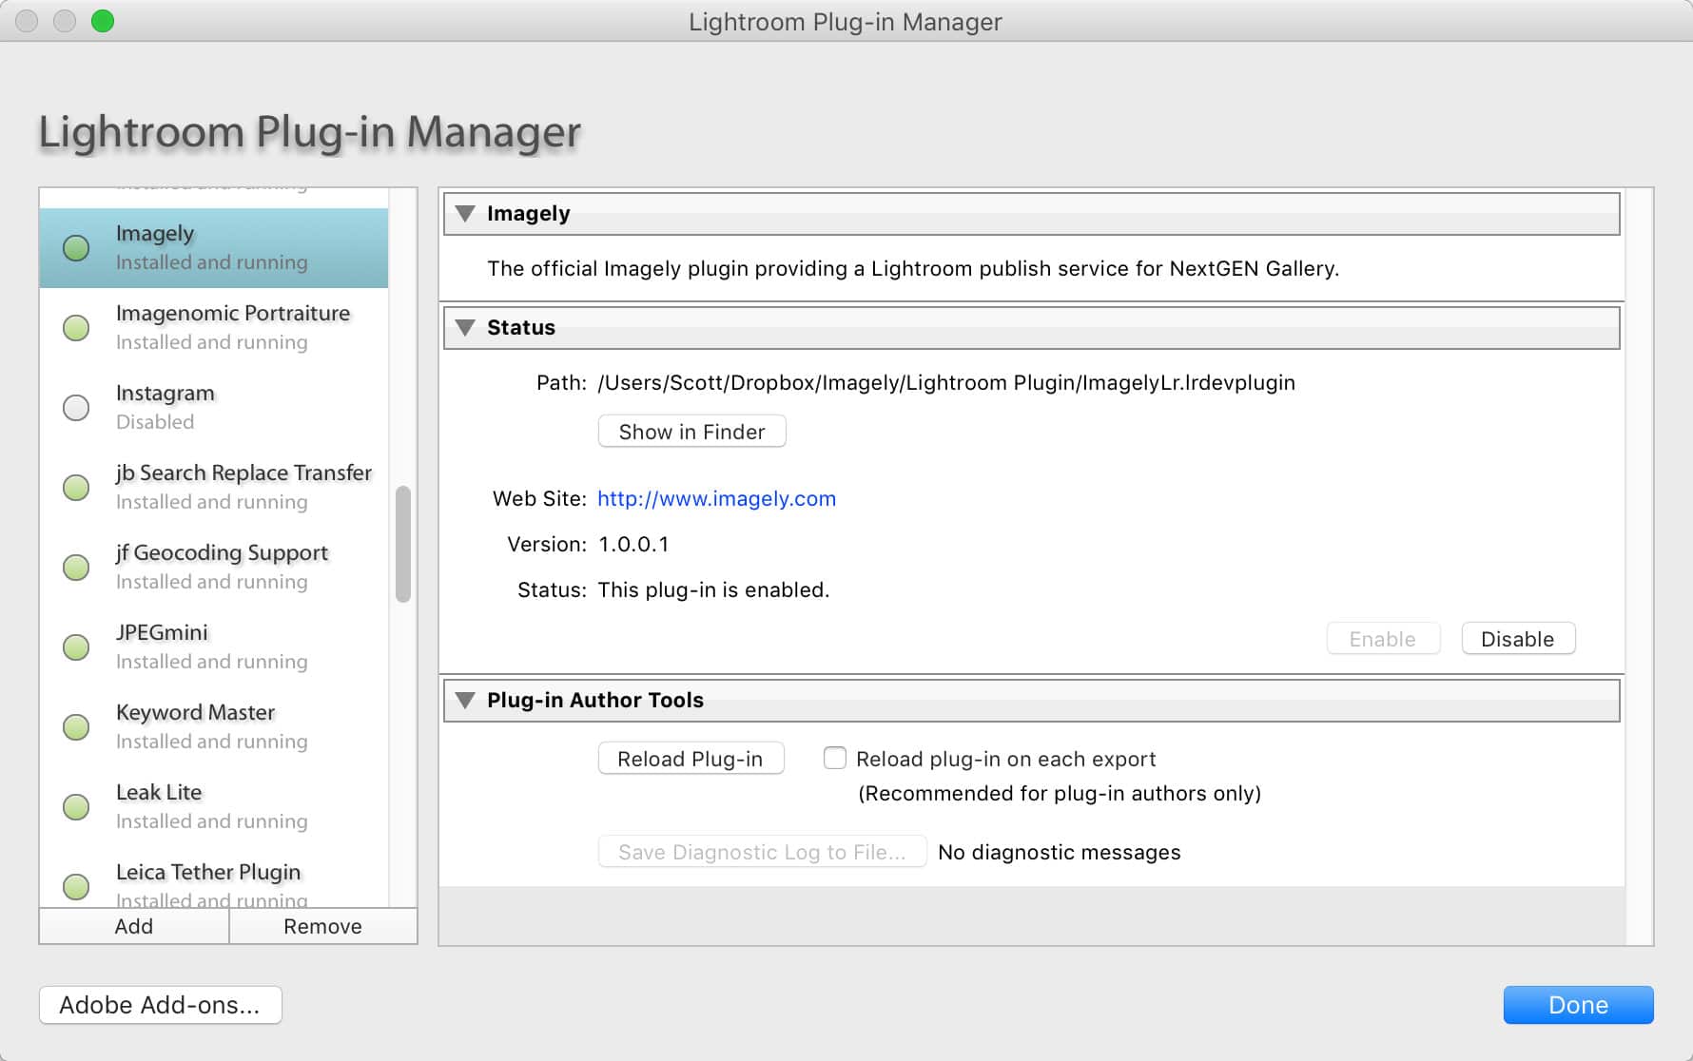Image resolution: width=1693 pixels, height=1061 pixels.
Task: Click the status circle beside jf Geocoding Support
Action: [76, 568]
